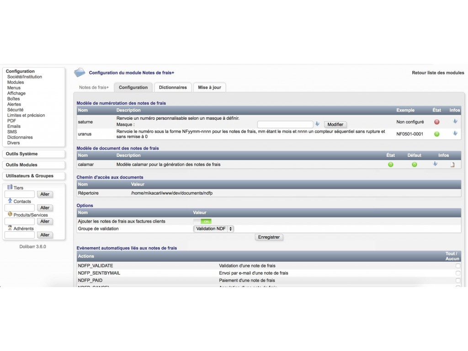
Task: Click the Produits/Services box icon
Action: click(x=10, y=214)
